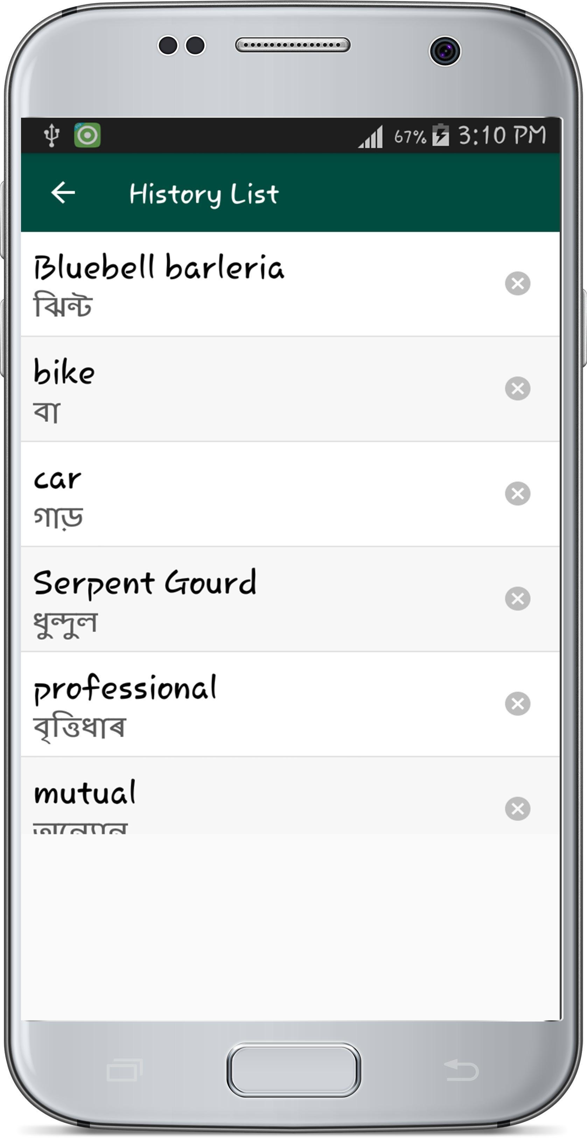Tap the 3:10 PM clock
The image size is (587, 1138).
pyautogui.click(x=502, y=135)
